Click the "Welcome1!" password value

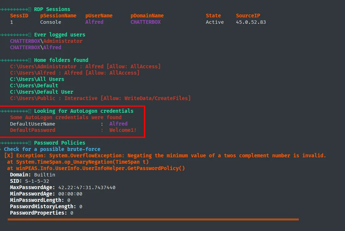(123, 130)
